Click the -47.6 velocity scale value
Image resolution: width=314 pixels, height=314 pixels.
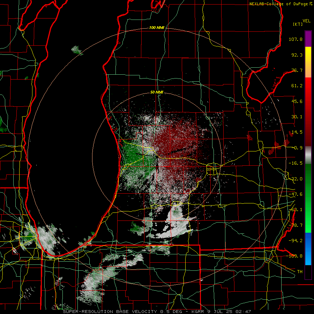point(296,194)
